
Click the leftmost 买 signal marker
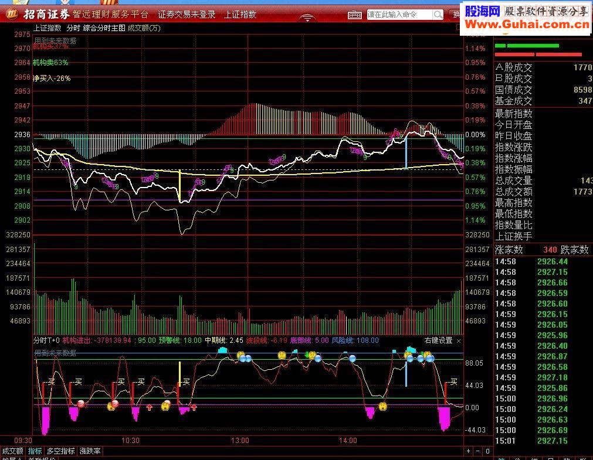pos(52,381)
